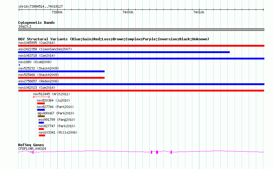Click the leftmost CFDP1 exon block
Viewport: 273px width, 169px height.
[x=33, y=152]
